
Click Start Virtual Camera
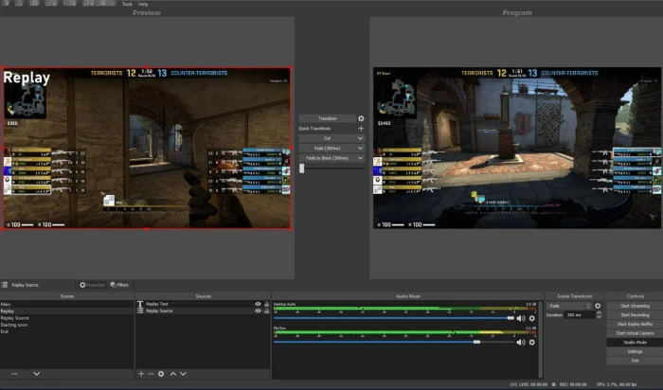tap(635, 333)
